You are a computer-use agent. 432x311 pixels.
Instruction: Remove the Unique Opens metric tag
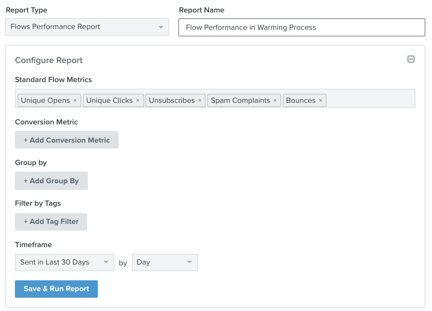(x=75, y=100)
